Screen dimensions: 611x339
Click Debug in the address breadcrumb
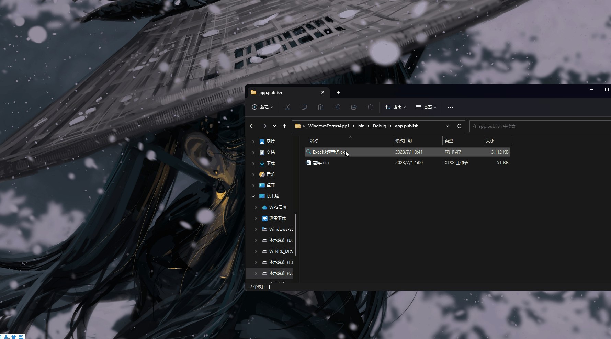tap(380, 126)
